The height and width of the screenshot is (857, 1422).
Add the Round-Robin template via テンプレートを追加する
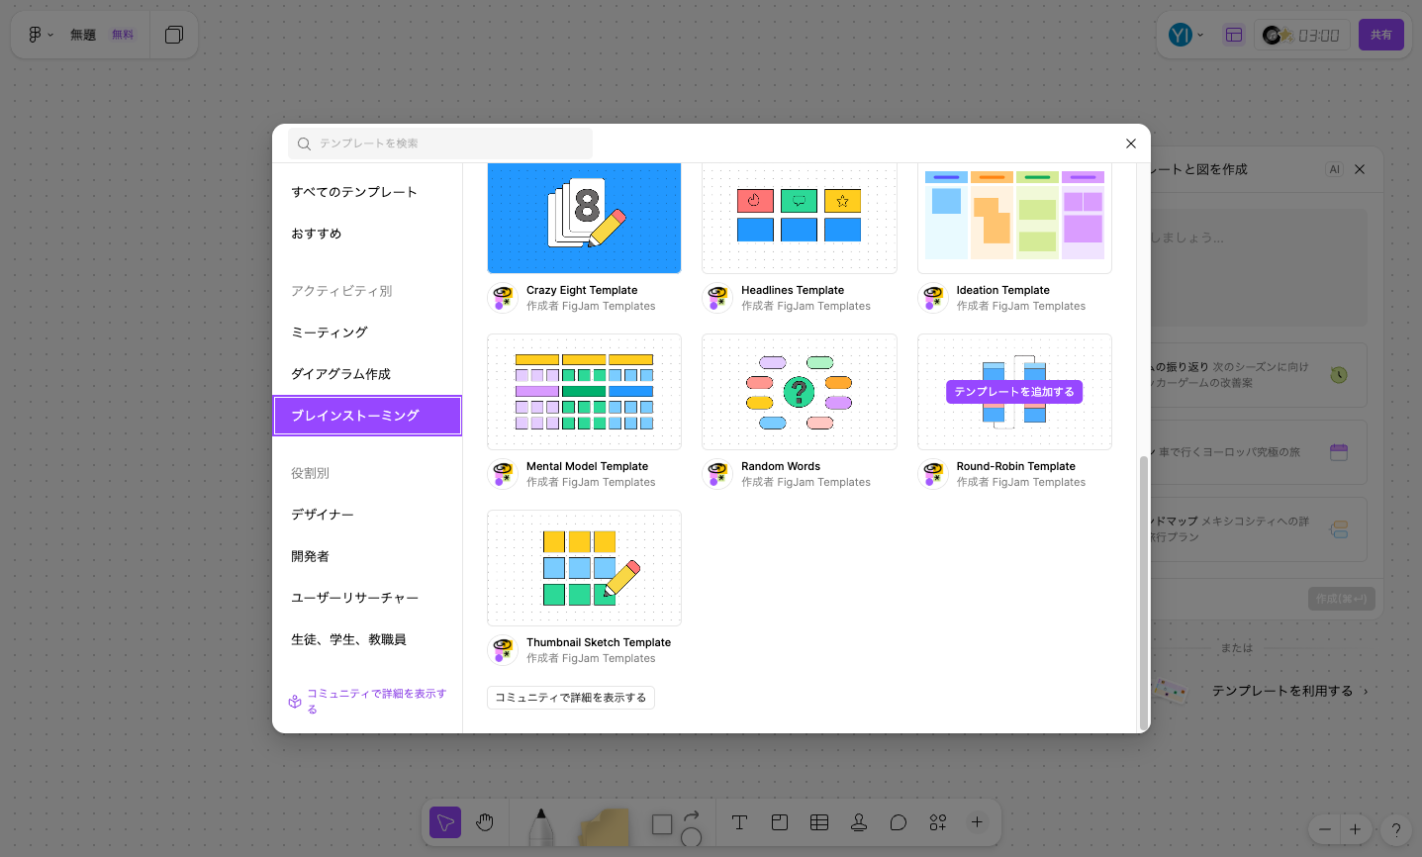pyautogui.click(x=1013, y=392)
